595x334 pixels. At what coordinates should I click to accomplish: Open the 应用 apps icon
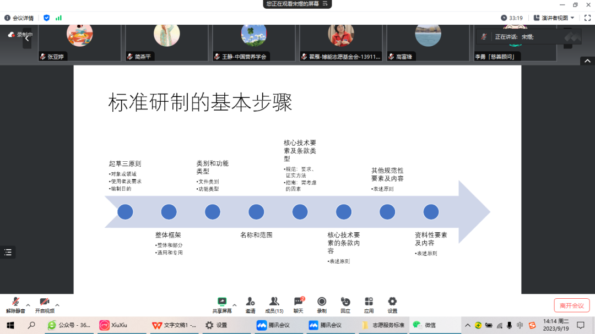click(369, 302)
